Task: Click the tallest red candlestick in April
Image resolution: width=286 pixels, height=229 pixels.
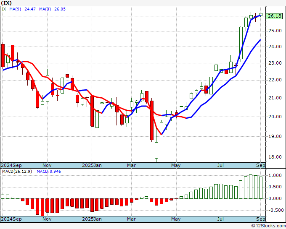Action: (152, 120)
